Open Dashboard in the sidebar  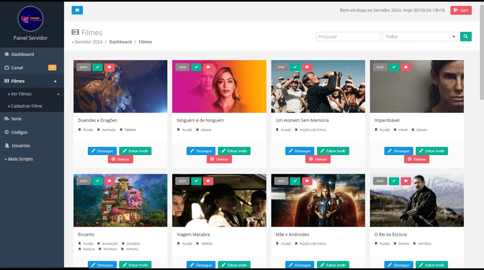32,54
